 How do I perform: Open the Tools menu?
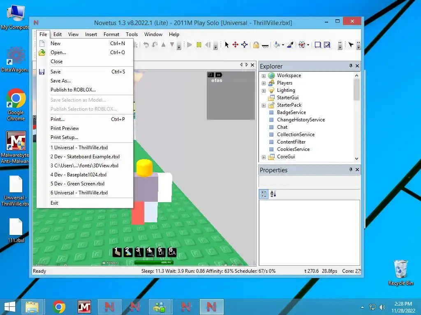(x=132, y=34)
